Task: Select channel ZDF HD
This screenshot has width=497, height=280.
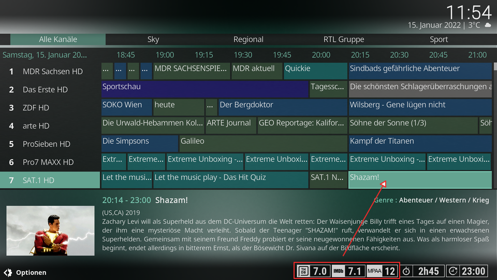Action: click(50, 108)
